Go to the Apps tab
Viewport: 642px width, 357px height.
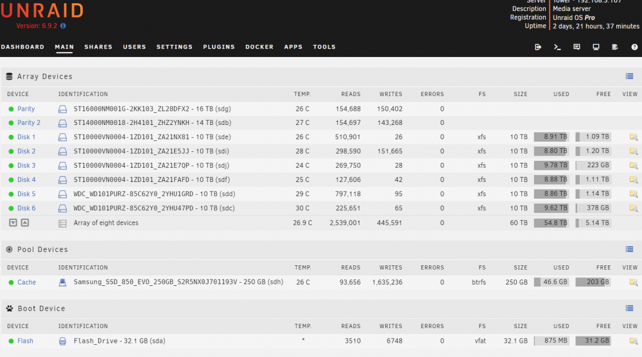tap(293, 47)
